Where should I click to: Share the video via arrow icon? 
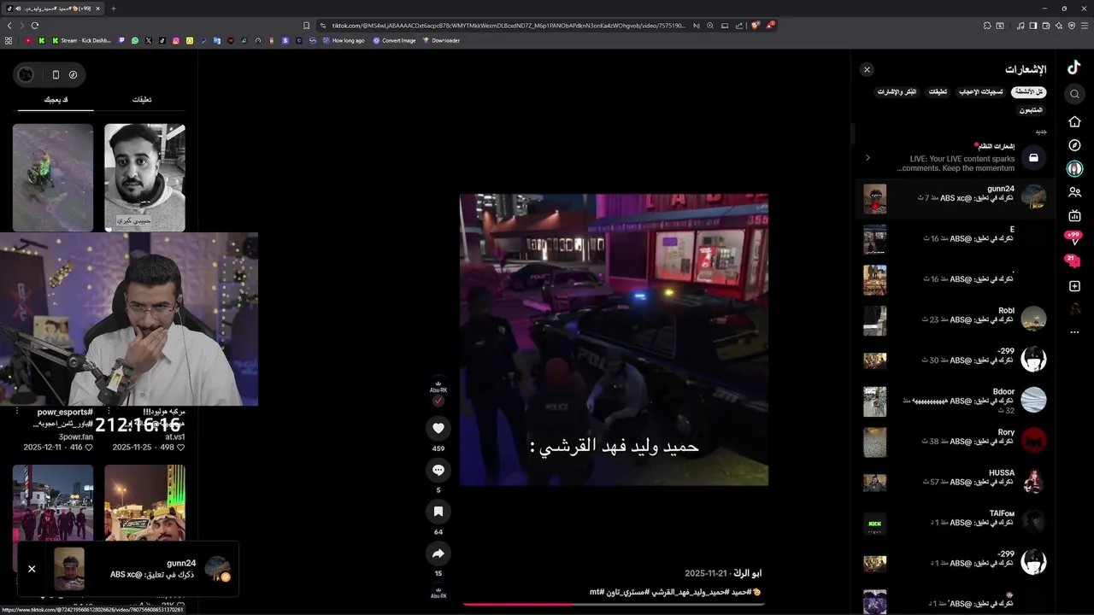(x=438, y=553)
